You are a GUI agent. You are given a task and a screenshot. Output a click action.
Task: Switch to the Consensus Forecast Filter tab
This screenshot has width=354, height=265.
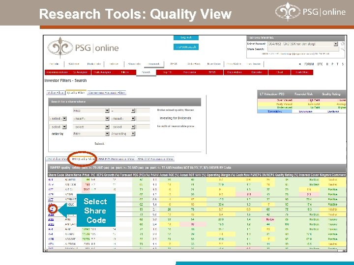pos(107,93)
